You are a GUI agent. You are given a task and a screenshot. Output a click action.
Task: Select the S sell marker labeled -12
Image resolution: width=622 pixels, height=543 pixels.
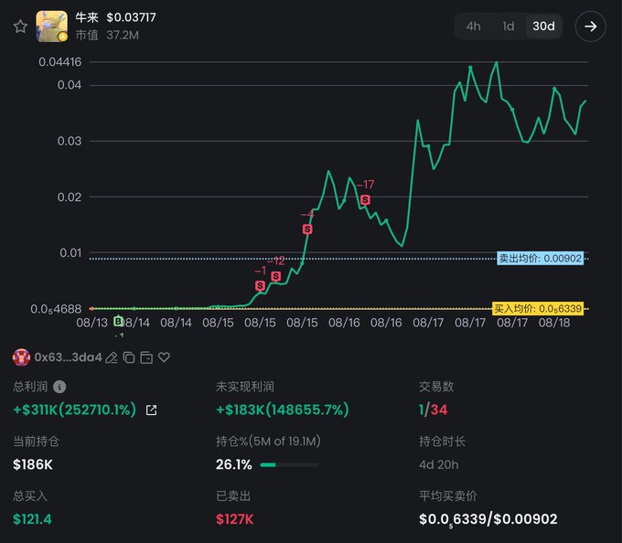[275, 276]
